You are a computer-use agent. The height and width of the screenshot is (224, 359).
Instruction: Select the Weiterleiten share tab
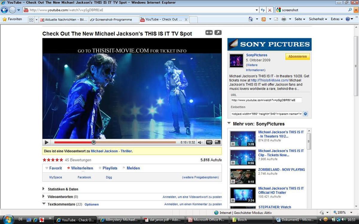tap(80, 168)
